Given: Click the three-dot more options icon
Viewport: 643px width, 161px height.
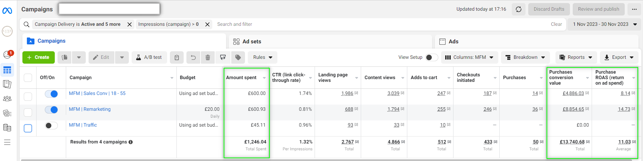Looking at the screenshot, I should coord(634,9).
